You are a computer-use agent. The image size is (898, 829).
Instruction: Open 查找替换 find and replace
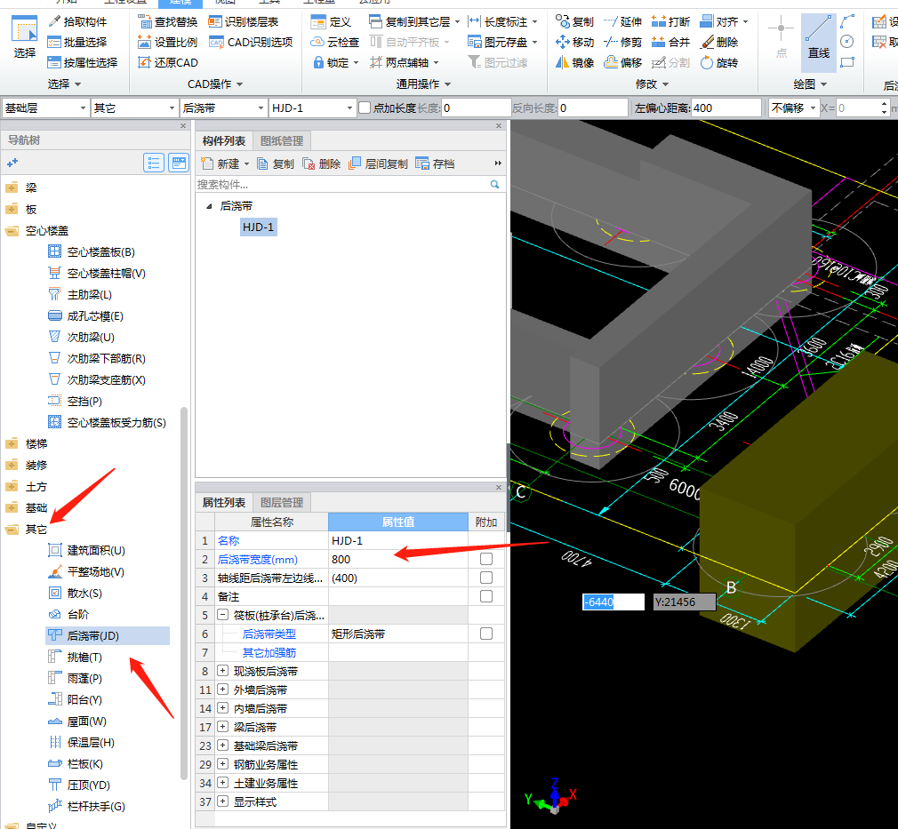pos(168,21)
